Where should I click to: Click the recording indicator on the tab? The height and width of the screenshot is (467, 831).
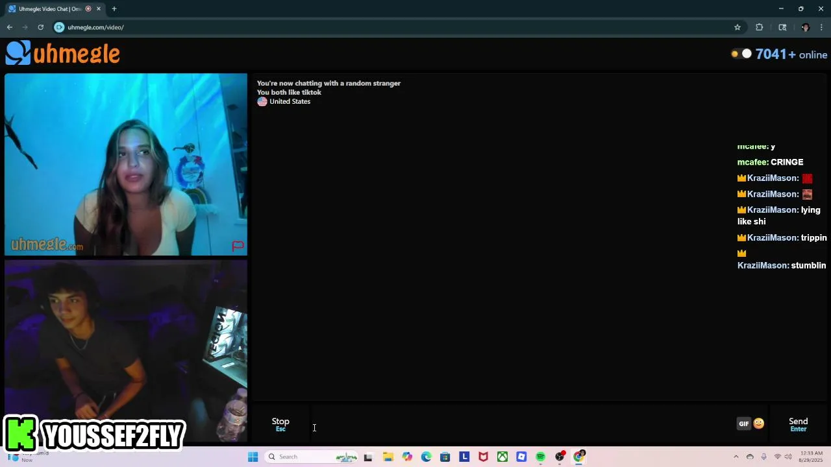coord(88,9)
